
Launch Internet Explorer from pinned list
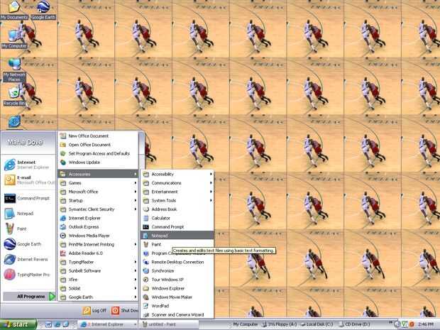click(28, 165)
